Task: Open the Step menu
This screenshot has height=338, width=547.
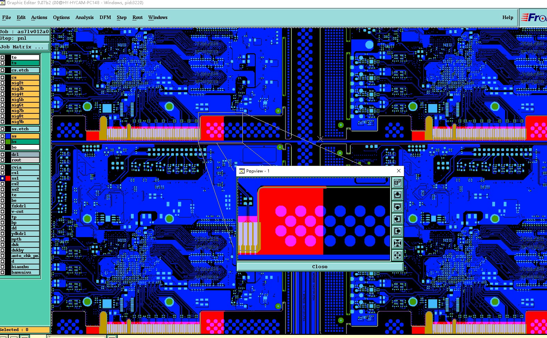Action: pos(122,17)
